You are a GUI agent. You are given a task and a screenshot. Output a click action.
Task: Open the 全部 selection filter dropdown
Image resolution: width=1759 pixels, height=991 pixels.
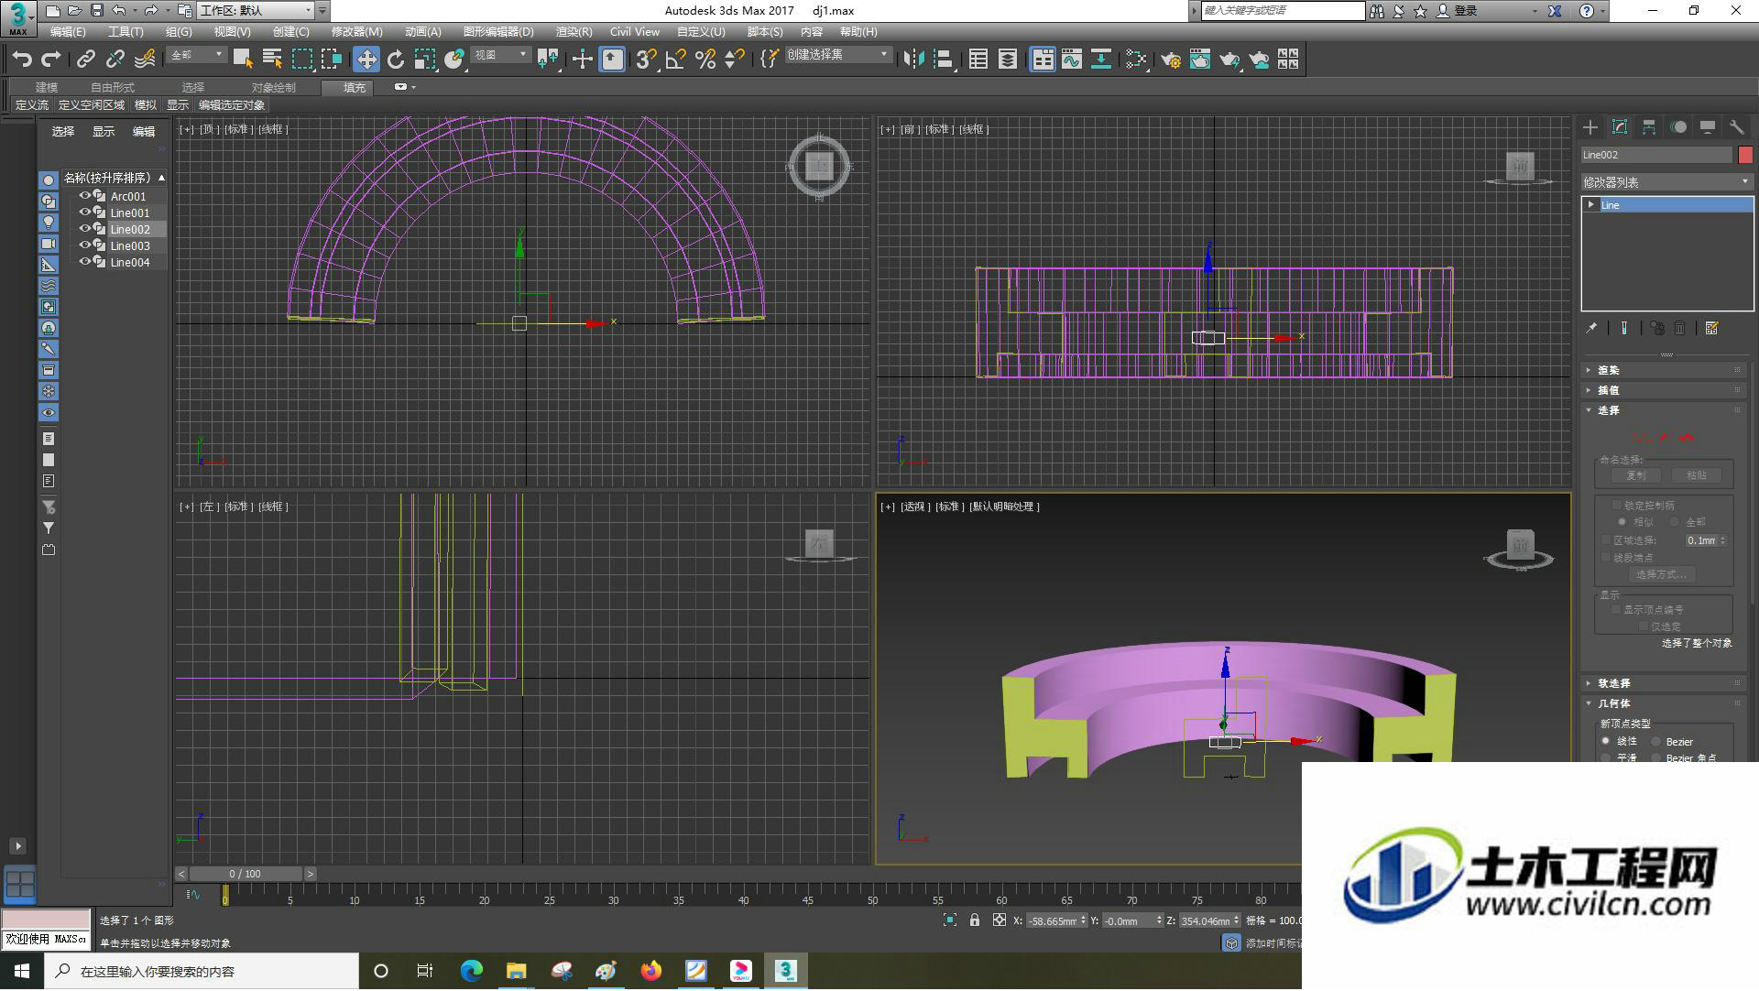point(197,55)
